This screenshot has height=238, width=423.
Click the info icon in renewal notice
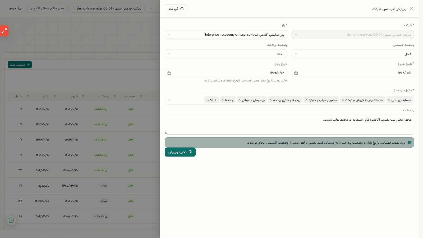[409, 142]
